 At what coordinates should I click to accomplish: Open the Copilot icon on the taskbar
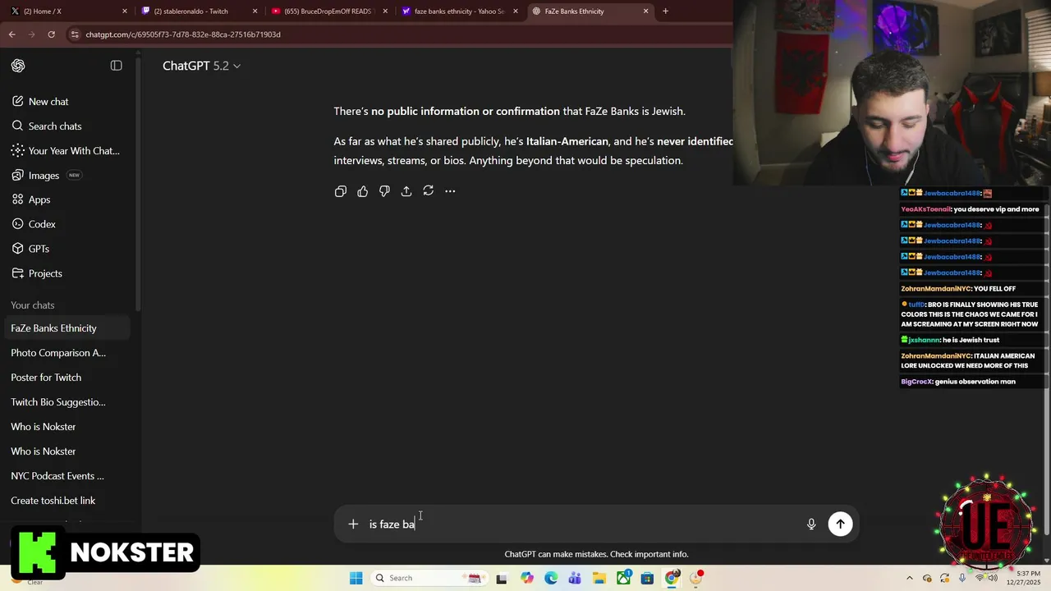[x=526, y=578]
